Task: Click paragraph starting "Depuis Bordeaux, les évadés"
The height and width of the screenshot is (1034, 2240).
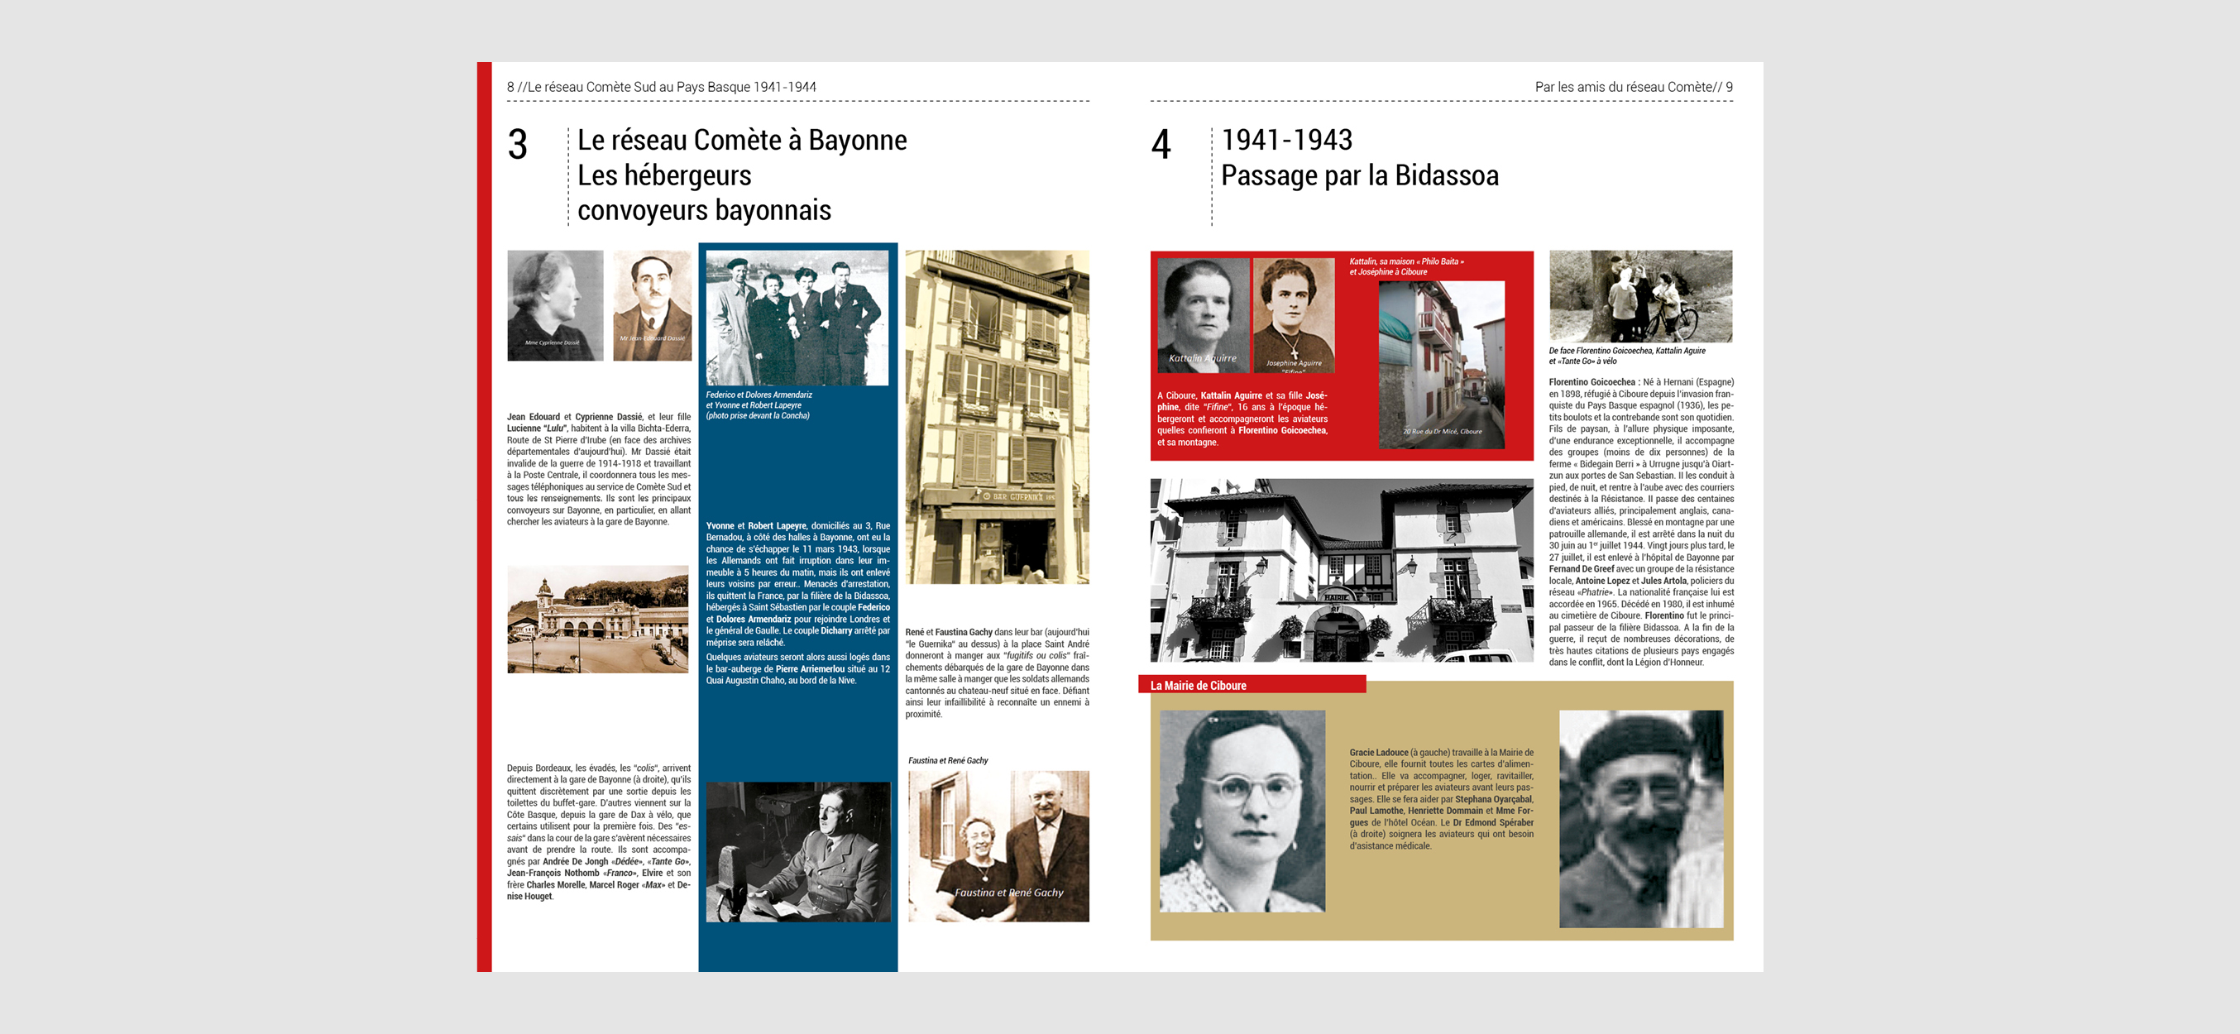Action: pyautogui.click(x=599, y=831)
